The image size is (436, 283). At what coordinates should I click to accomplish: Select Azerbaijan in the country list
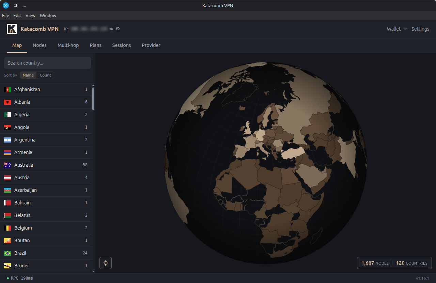pyautogui.click(x=46, y=190)
